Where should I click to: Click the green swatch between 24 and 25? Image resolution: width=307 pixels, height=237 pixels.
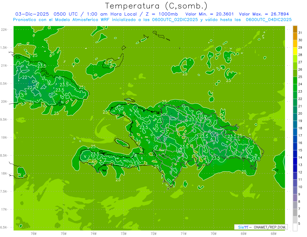[x=295, y=81]
